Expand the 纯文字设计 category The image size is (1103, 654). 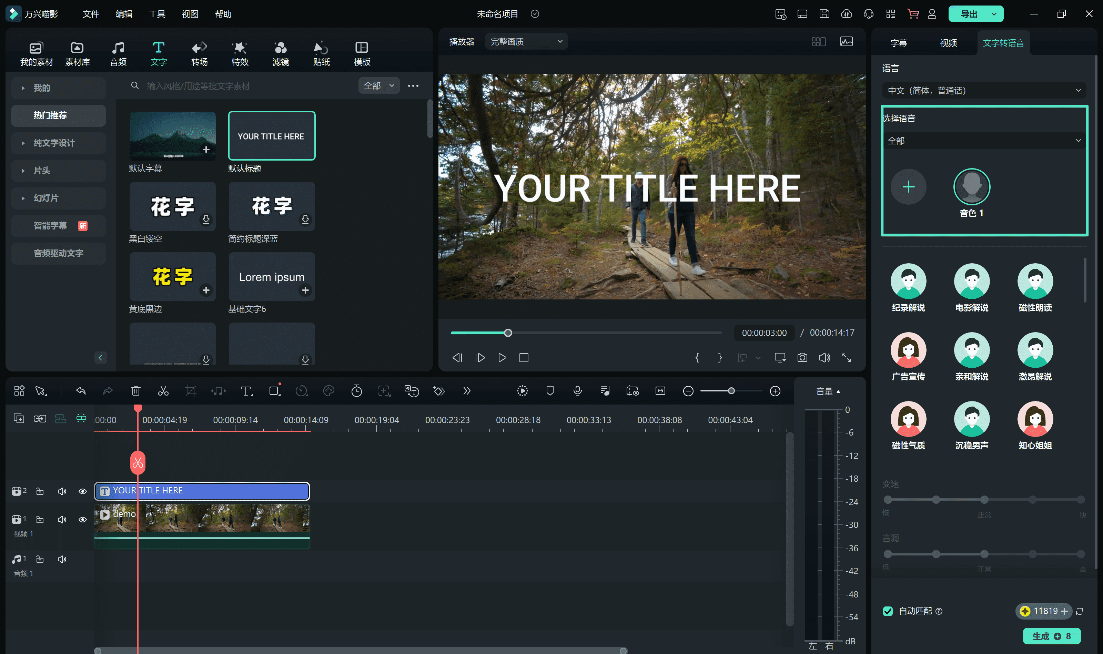pos(54,143)
